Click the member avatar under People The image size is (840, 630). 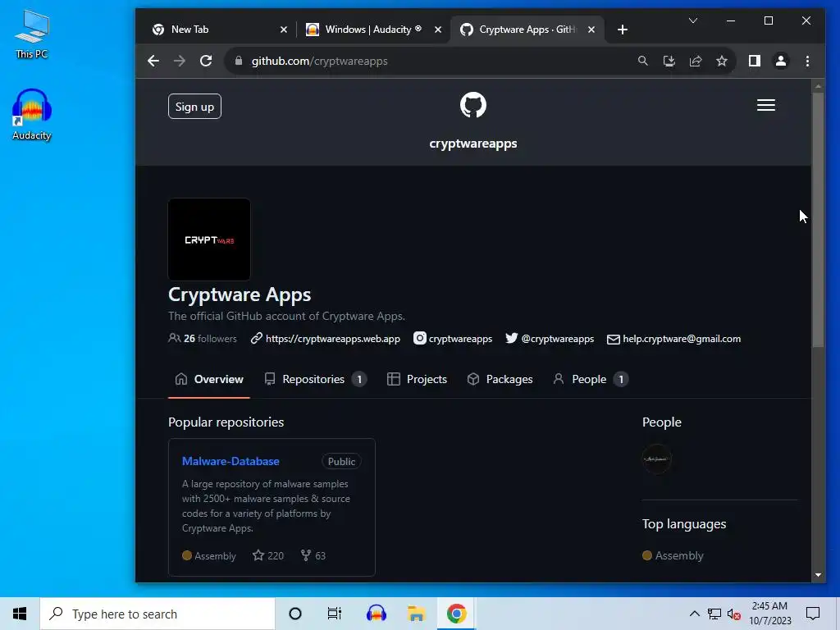pos(657,459)
